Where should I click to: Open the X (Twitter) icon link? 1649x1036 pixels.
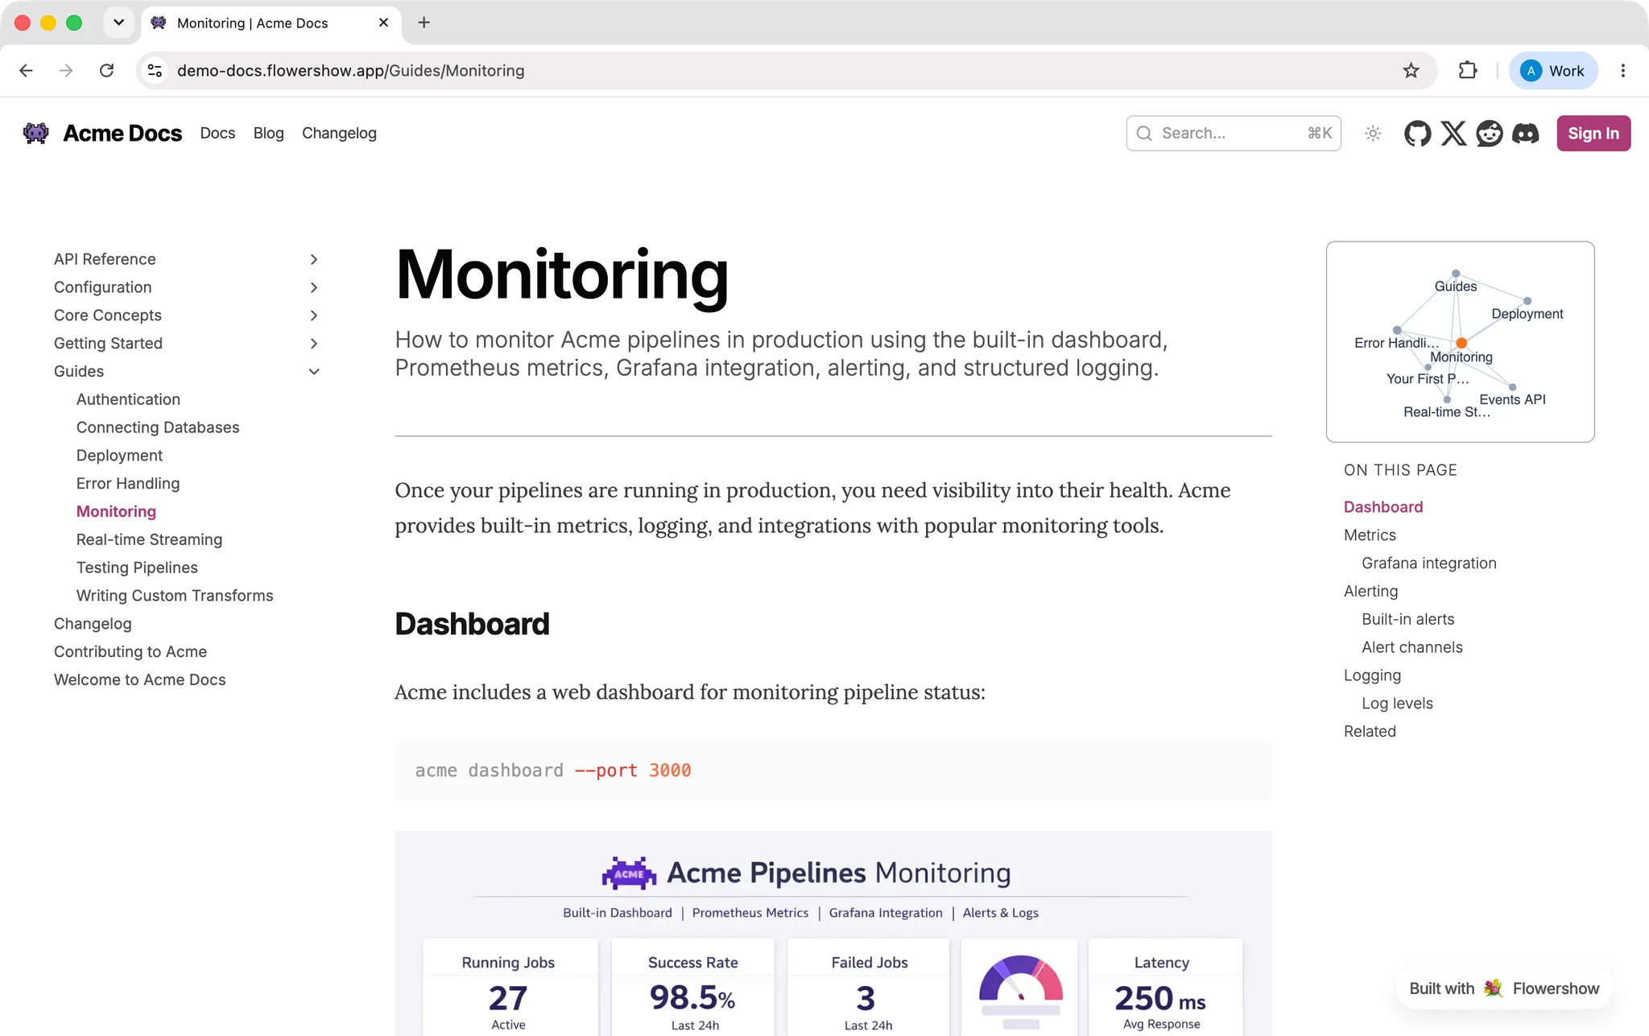click(1453, 134)
